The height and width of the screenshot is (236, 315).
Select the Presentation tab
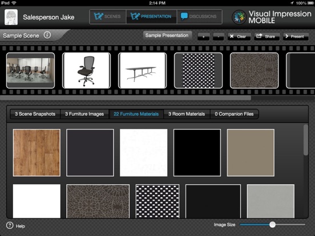[x=151, y=17]
